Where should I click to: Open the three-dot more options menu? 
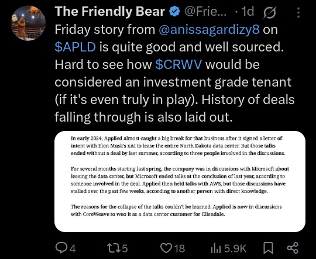pyautogui.click(x=298, y=12)
